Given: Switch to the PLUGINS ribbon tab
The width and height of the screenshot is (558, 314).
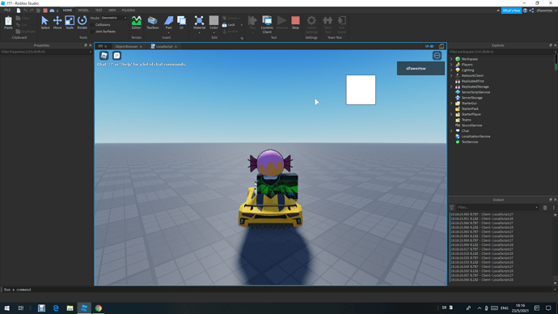Looking at the screenshot, I should [129, 11].
